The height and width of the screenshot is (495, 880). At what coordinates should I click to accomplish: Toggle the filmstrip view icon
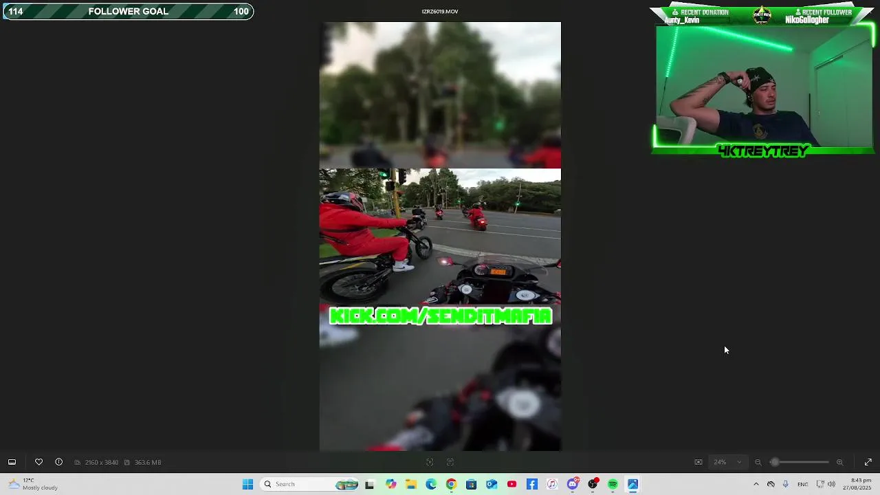click(x=12, y=462)
